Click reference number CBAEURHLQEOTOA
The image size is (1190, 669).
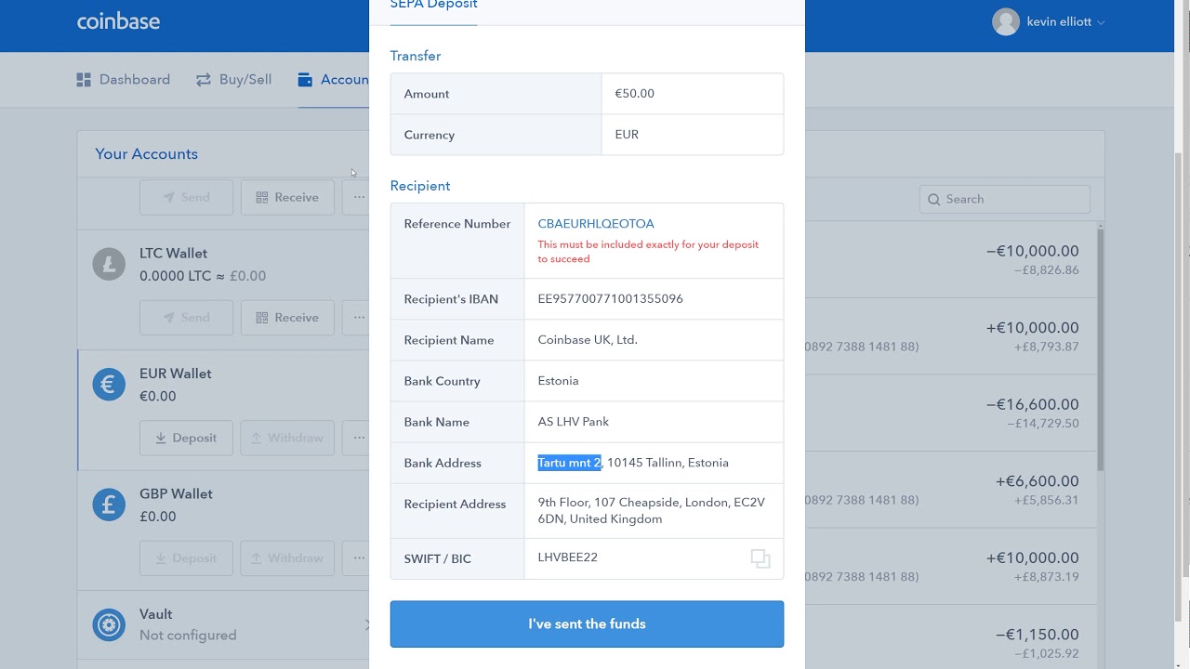(596, 224)
